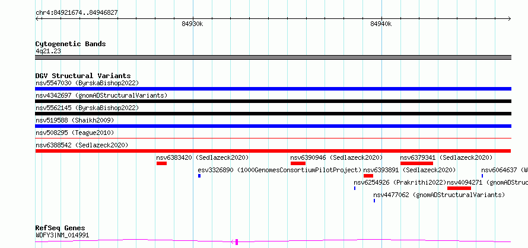The image size is (528, 248).
Task: Click the RefSeq Genes track title
Action: click(x=61, y=228)
